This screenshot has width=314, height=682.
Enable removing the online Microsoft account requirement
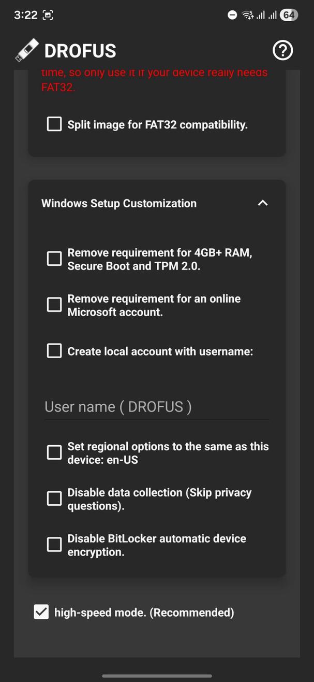pos(54,304)
